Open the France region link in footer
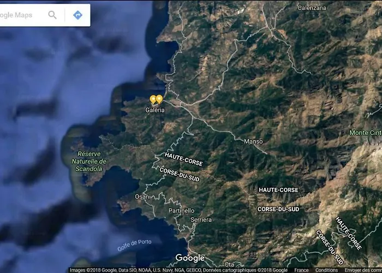The image size is (382, 273). 301,270
